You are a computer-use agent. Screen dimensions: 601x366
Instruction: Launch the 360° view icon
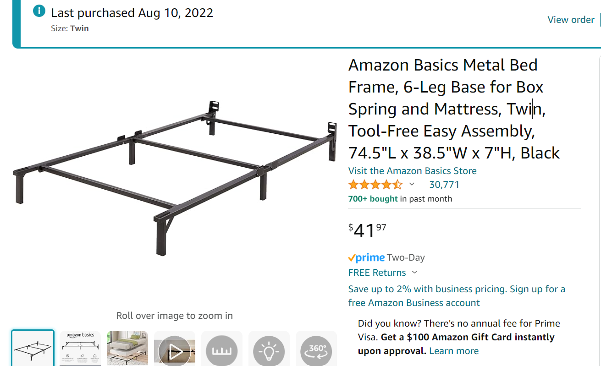pos(316,351)
